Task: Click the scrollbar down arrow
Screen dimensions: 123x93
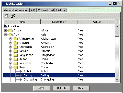Action: click(117, 80)
